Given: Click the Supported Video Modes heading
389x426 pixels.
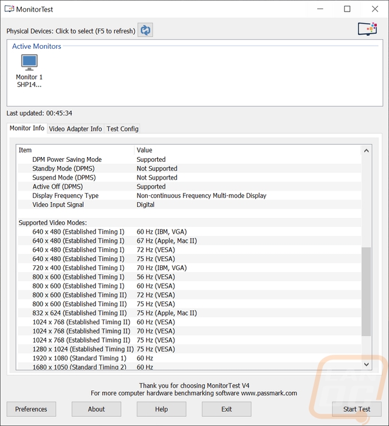Looking at the screenshot, I should click(53, 223).
